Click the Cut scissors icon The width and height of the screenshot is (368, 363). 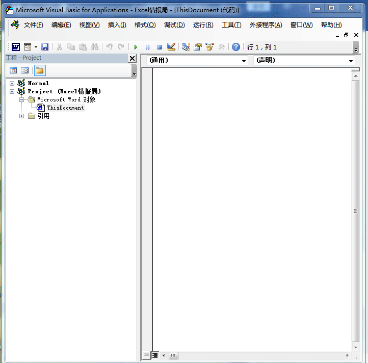point(59,47)
